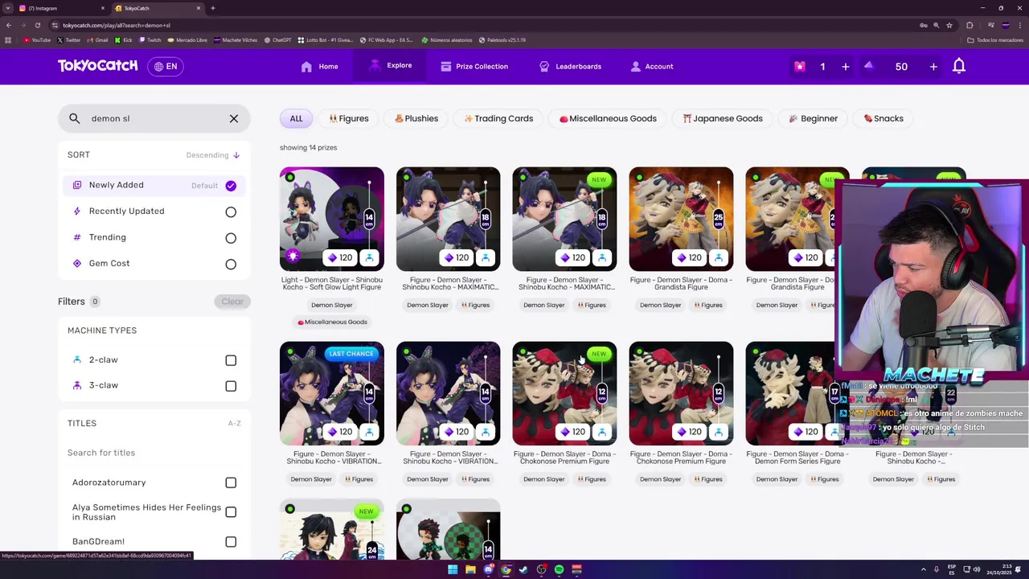Open the LAST CHANCE Shinobu Kocho VIBRATION figure
Viewport: 1029px width, 579px height.
pyautogui.click(x=332, y=393)
